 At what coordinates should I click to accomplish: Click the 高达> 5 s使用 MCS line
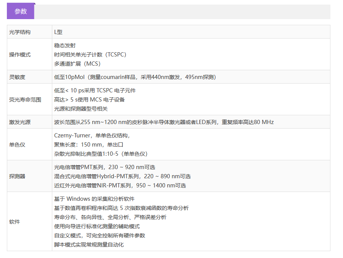90,100
